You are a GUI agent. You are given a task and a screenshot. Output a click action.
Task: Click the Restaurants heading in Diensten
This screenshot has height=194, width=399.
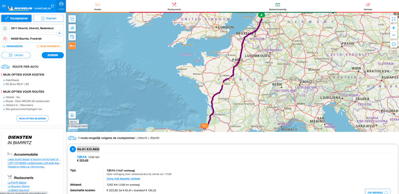coord(24,177)
